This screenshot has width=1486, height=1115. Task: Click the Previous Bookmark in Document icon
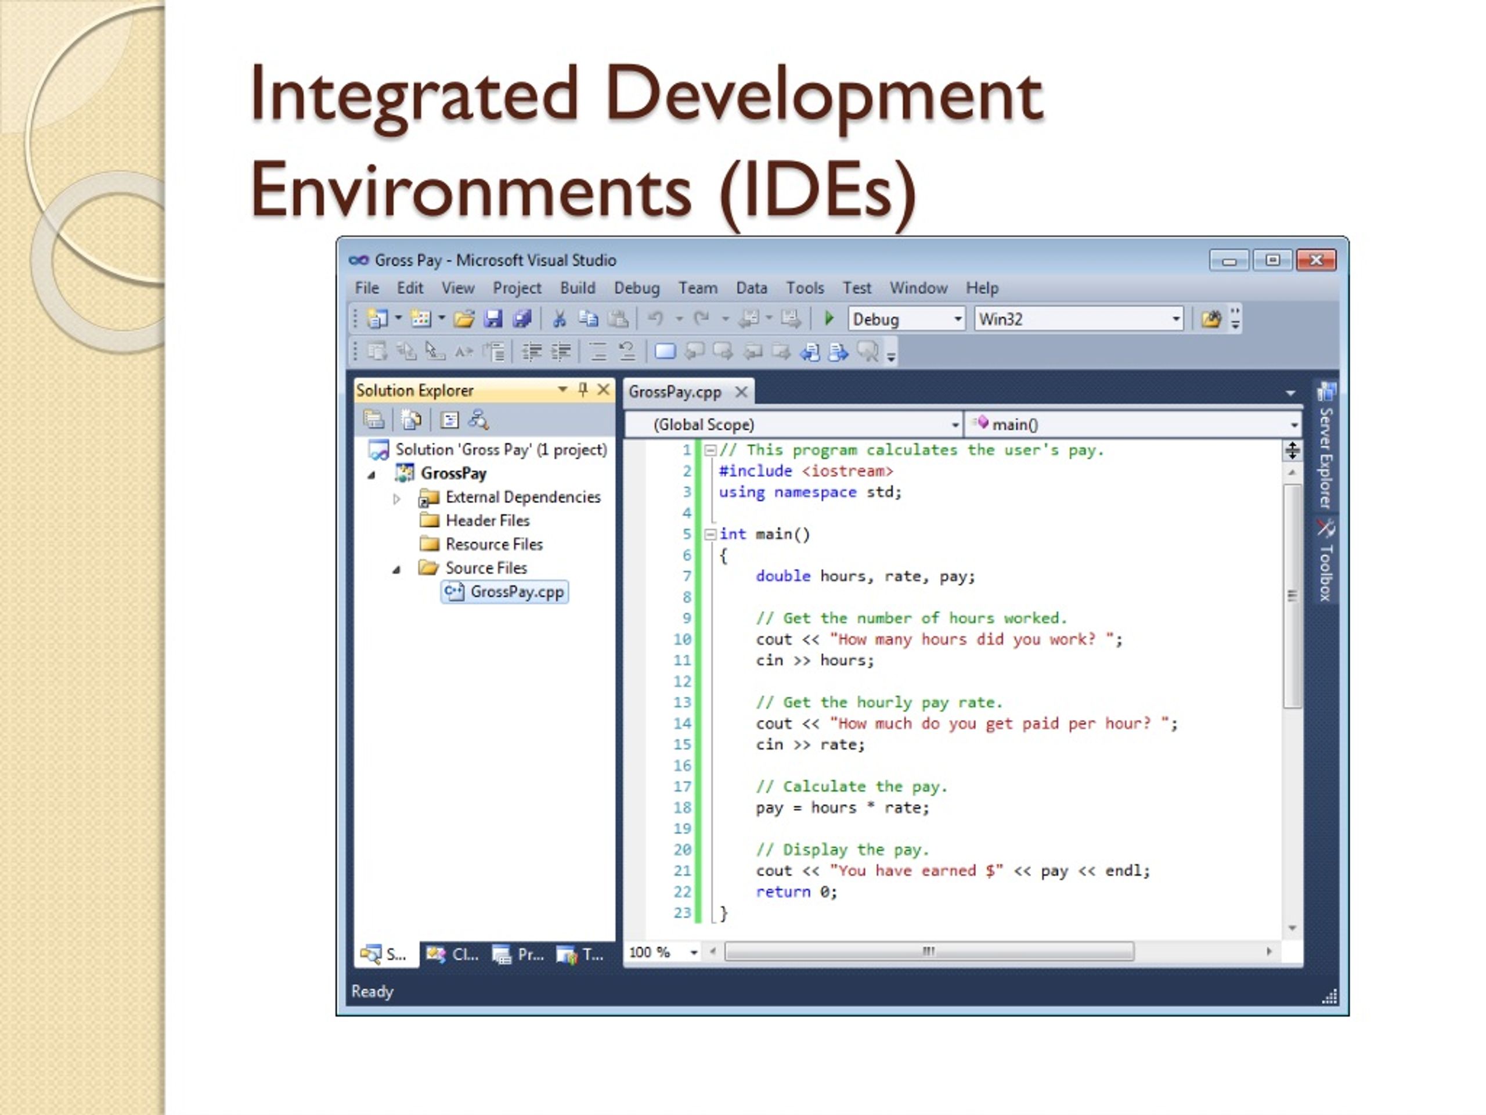pos(694,351)
